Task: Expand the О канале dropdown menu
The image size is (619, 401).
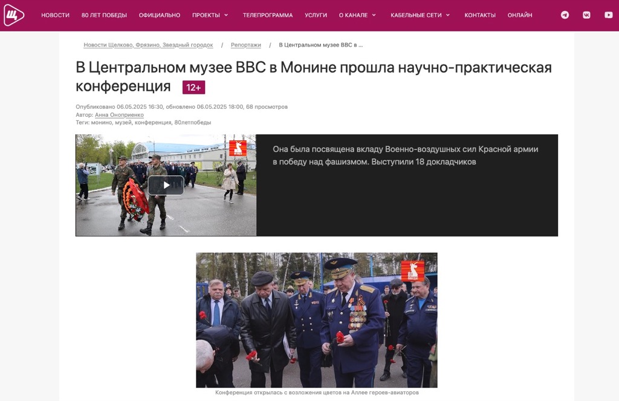Action: pos(357,15)
